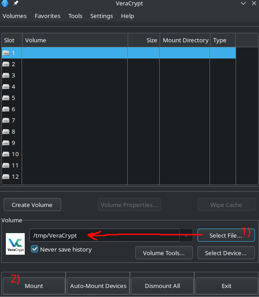Image resolution: width=259 pixels, height=297 pixels.
Task: Select the drive icon for slot 1
Action: [x=6, y=53]
